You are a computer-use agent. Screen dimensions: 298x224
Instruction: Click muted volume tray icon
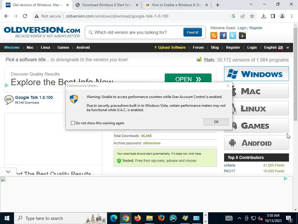tap(260, 218)
